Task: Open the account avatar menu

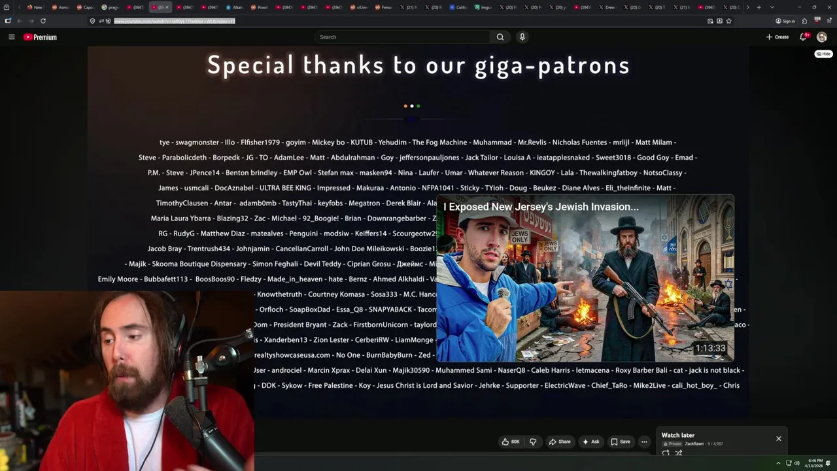Action: (822, 37)
